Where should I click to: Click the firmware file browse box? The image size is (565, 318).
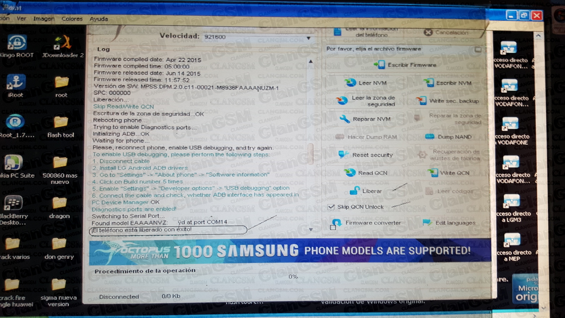pyautogui.click(x=478, y=49)
